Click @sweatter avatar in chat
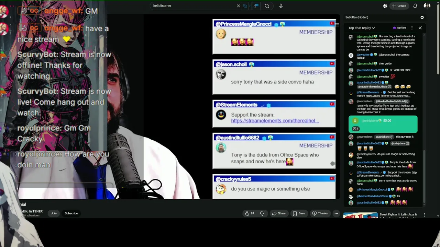Screen dimensions: 440x247 tap(351, 55)
